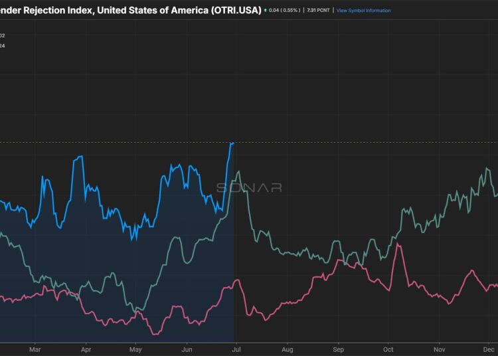Click the Nov label on the time axis

pos(439,349)
